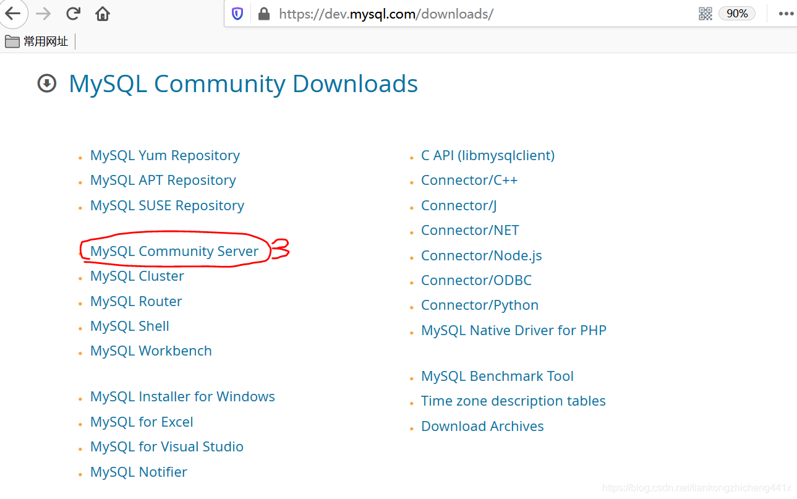Open MySQL SUSE Repository link
This screenshot has width=797, height=499.
tap(167, 205)
